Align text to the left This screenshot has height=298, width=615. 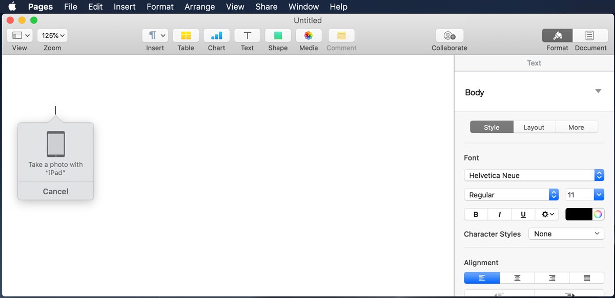(482, 278)
